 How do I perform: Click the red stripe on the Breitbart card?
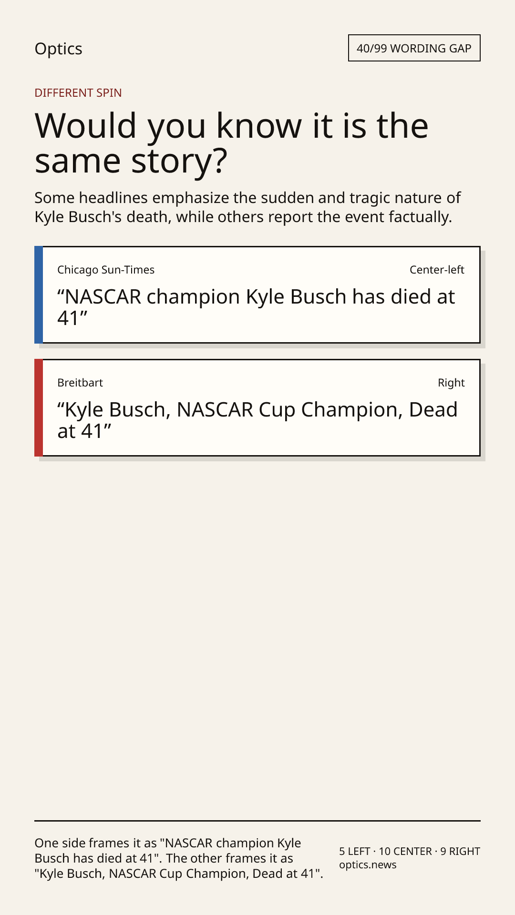pos(39,408)
